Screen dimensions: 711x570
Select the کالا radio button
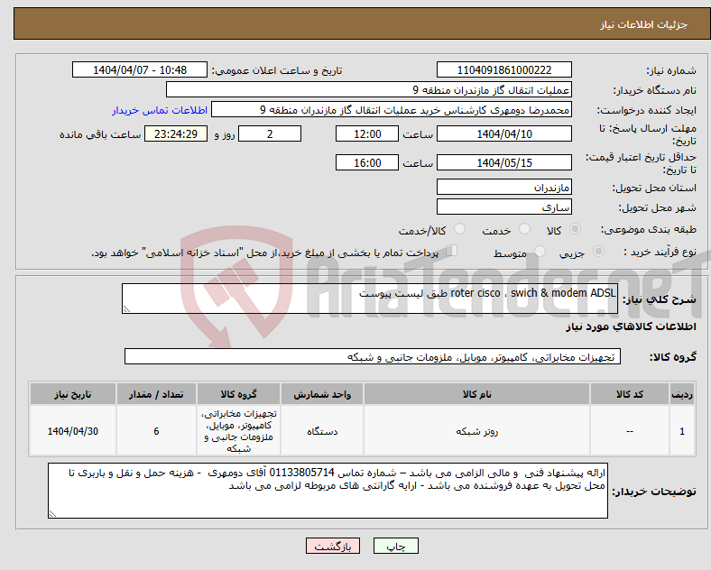click(x=575, y=229)
